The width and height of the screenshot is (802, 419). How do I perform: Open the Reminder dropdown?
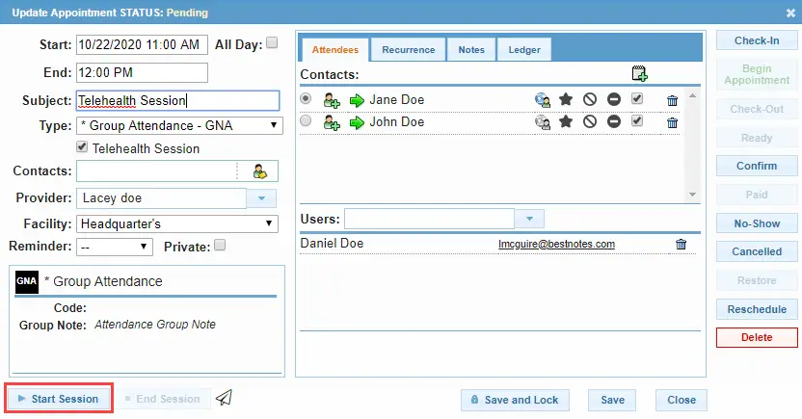(x=115, y=248)
